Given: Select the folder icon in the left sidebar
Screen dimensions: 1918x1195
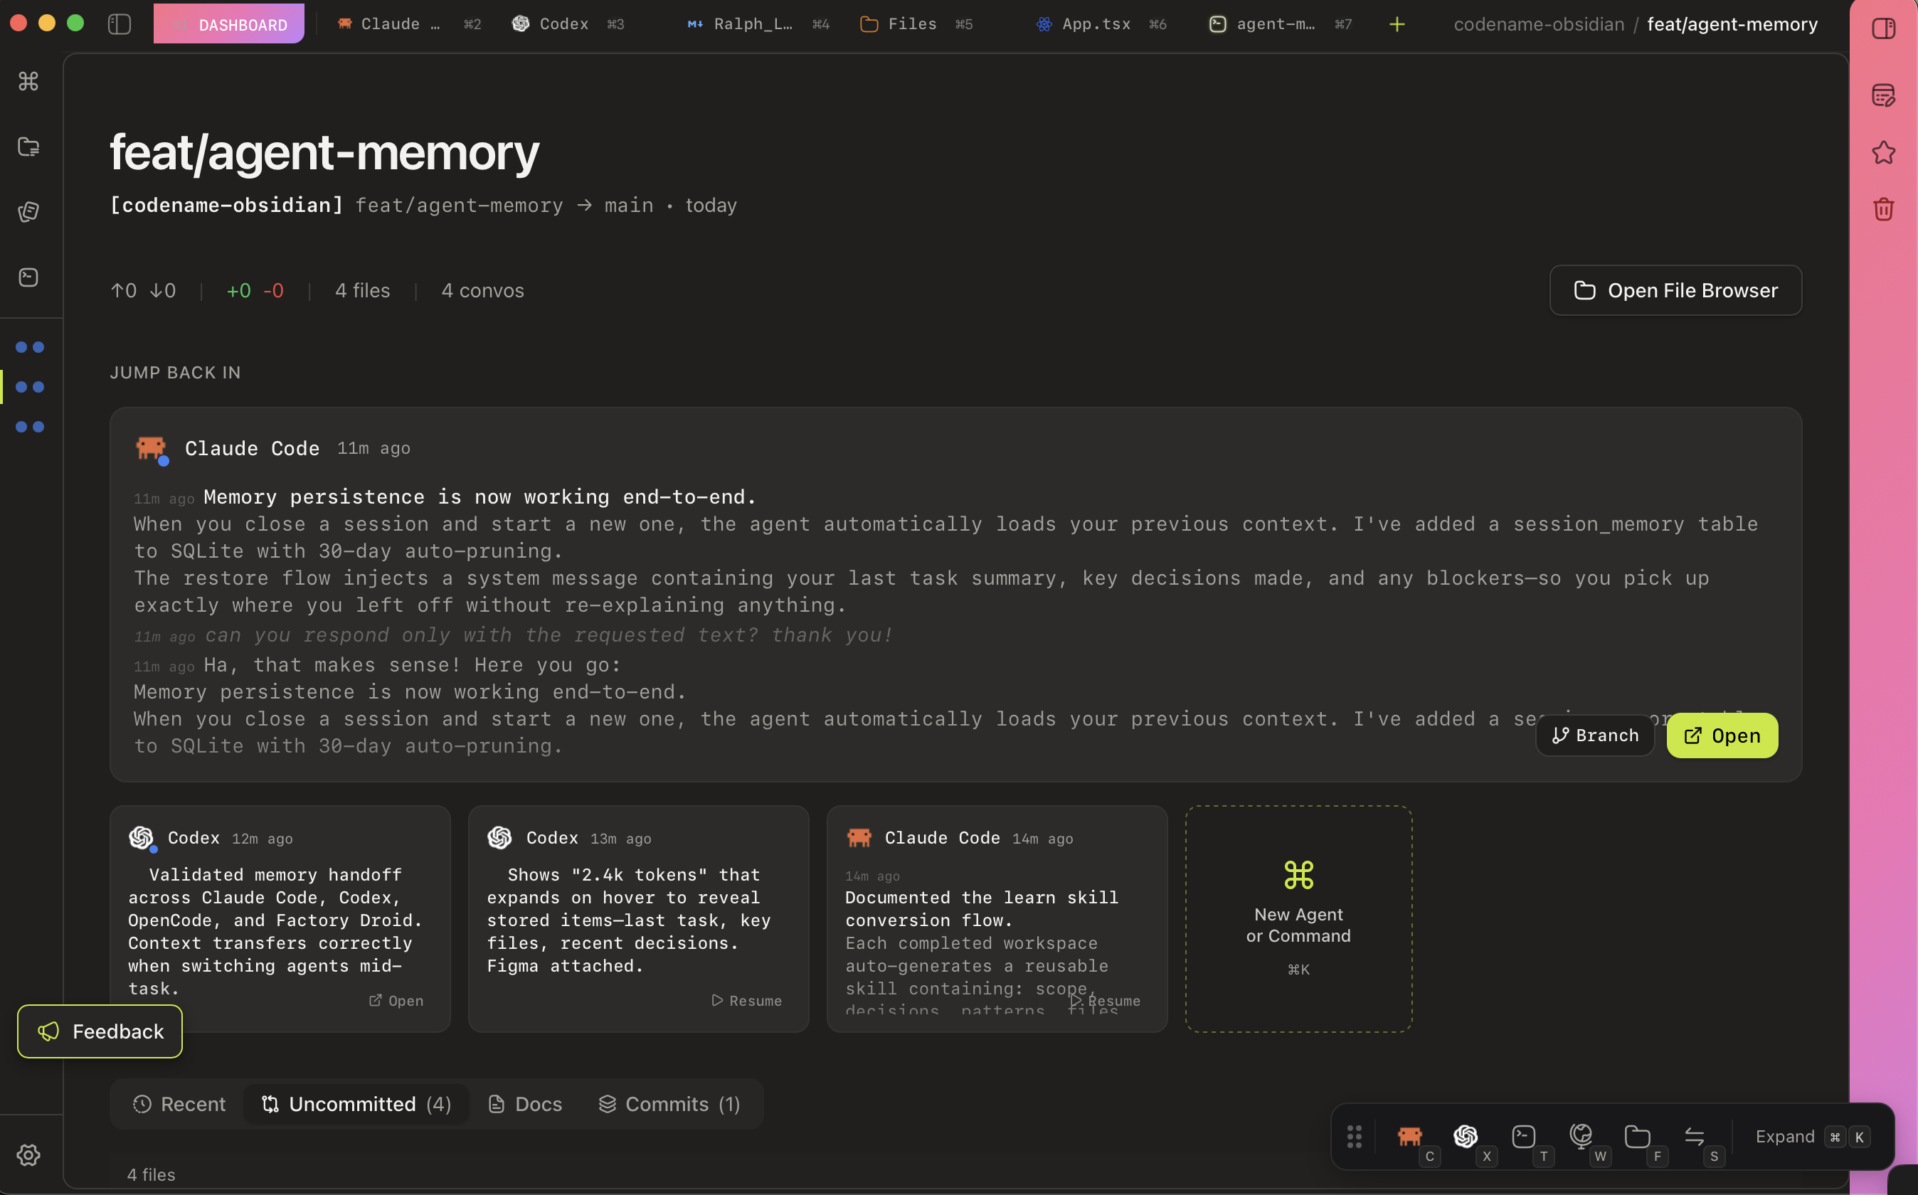Looking at the screenshot, I should coord(29,147).
